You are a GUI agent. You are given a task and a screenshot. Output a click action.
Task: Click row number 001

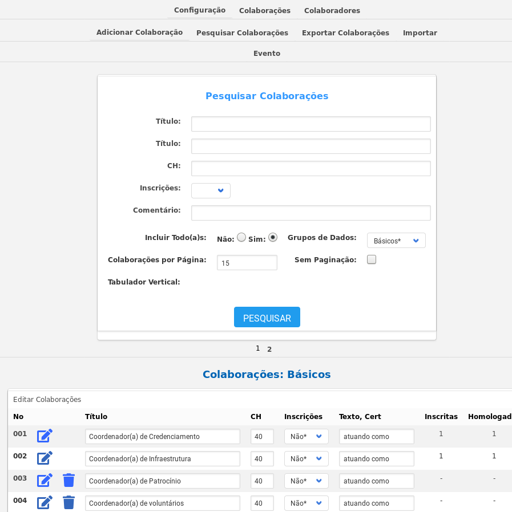coord(20,434)
